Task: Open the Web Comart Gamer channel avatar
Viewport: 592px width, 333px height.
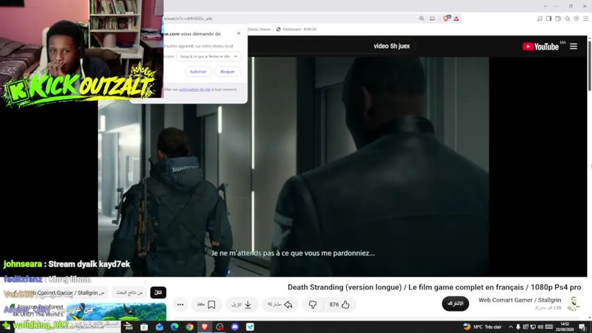Action: pyautogui.click(x=573, y=303)
